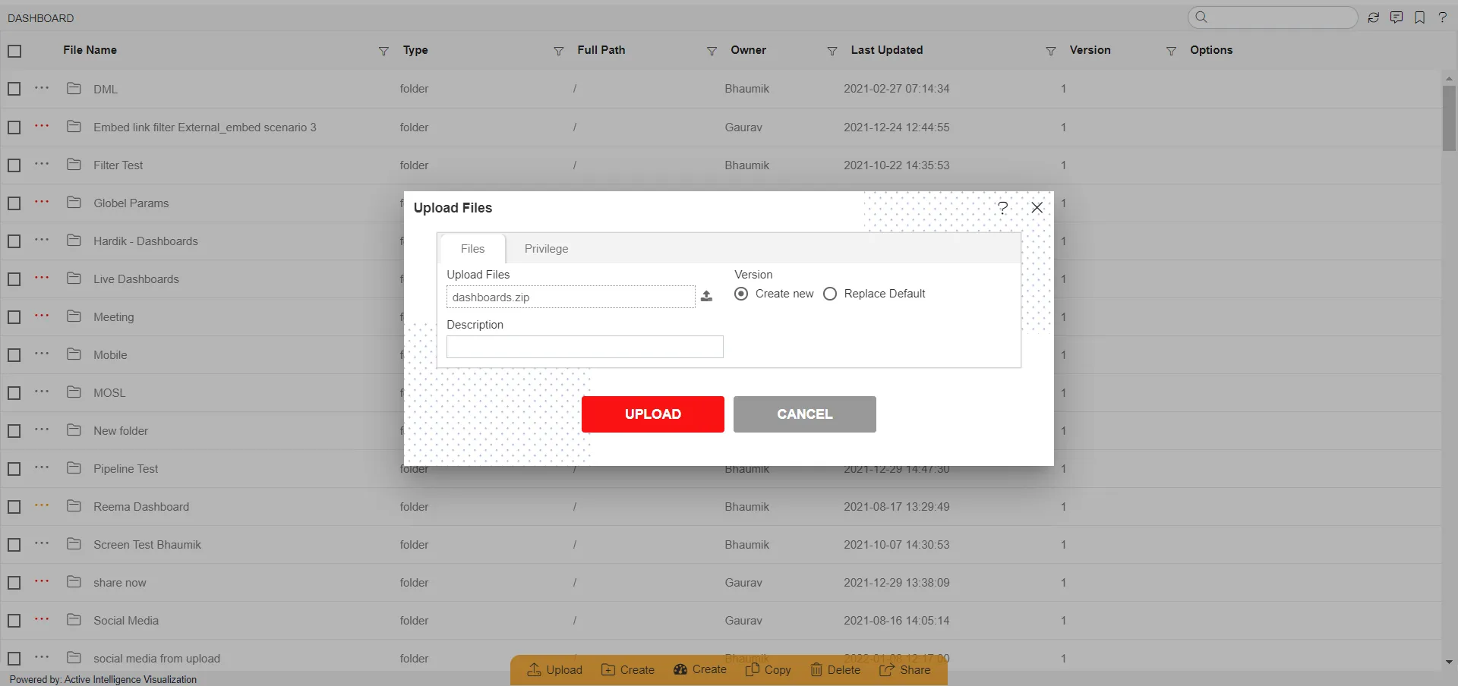Image resolution: width=1458 pixels, height=686 pixels.
Task: Click the folder Create toolbar item
Action: [x=628, y=669]
